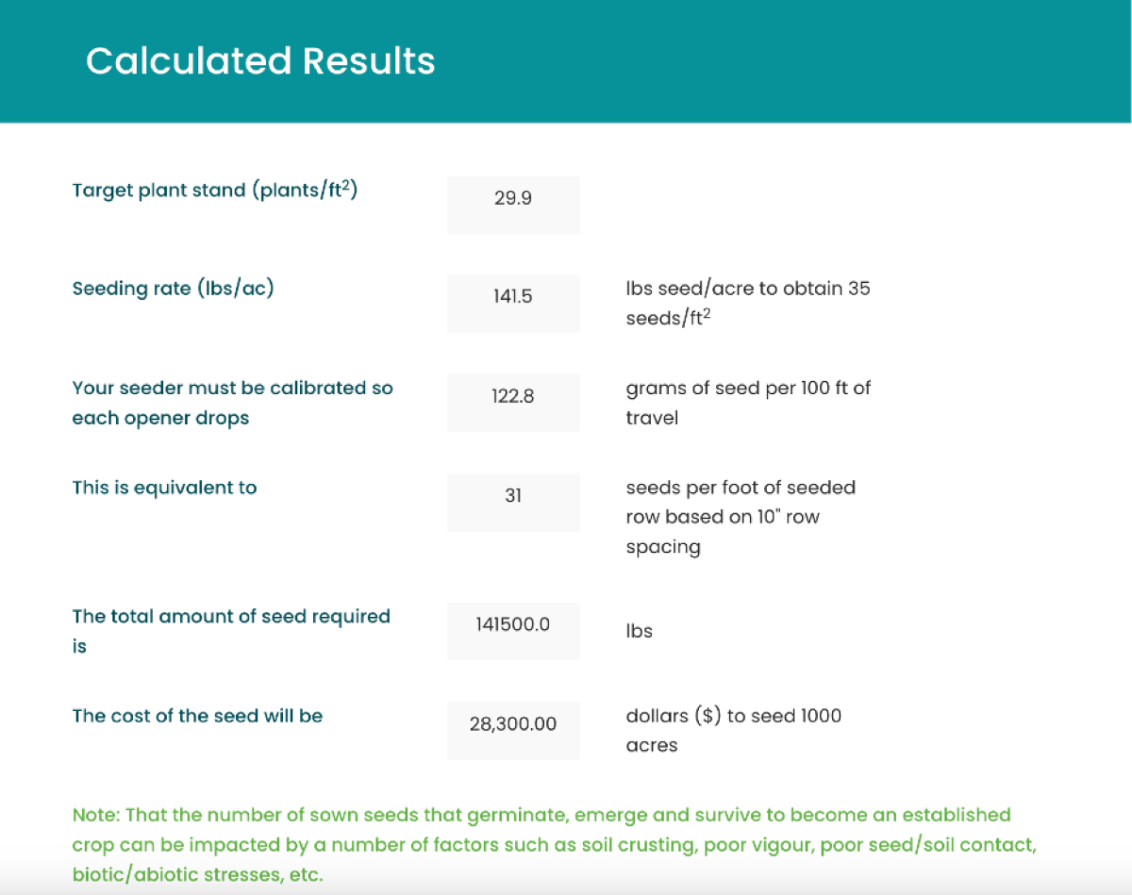Click the 'This is equivalent to' label
Viewport: 1132px width, 895px height.
tap(164, 488)
